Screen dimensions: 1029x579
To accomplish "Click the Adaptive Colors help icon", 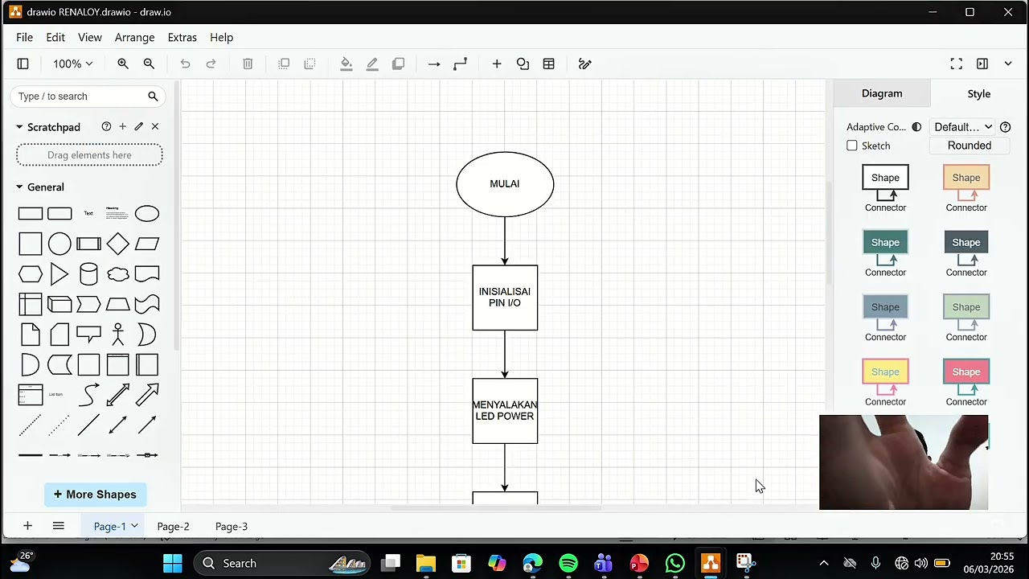I will 1005,127.
